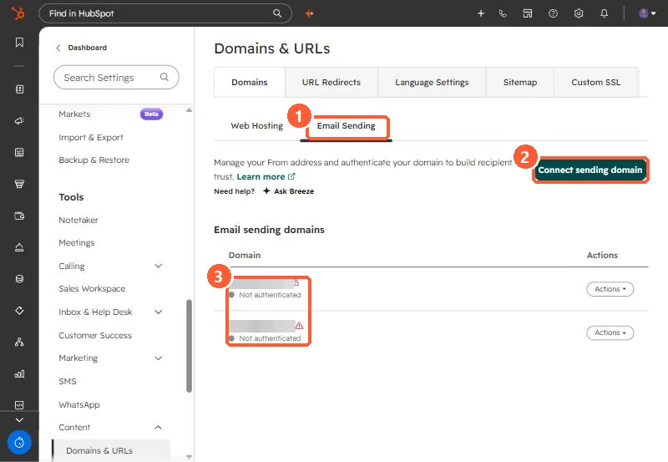The image size is (668, 462).
Task: Open the calling phone icon
Action: 503,13
